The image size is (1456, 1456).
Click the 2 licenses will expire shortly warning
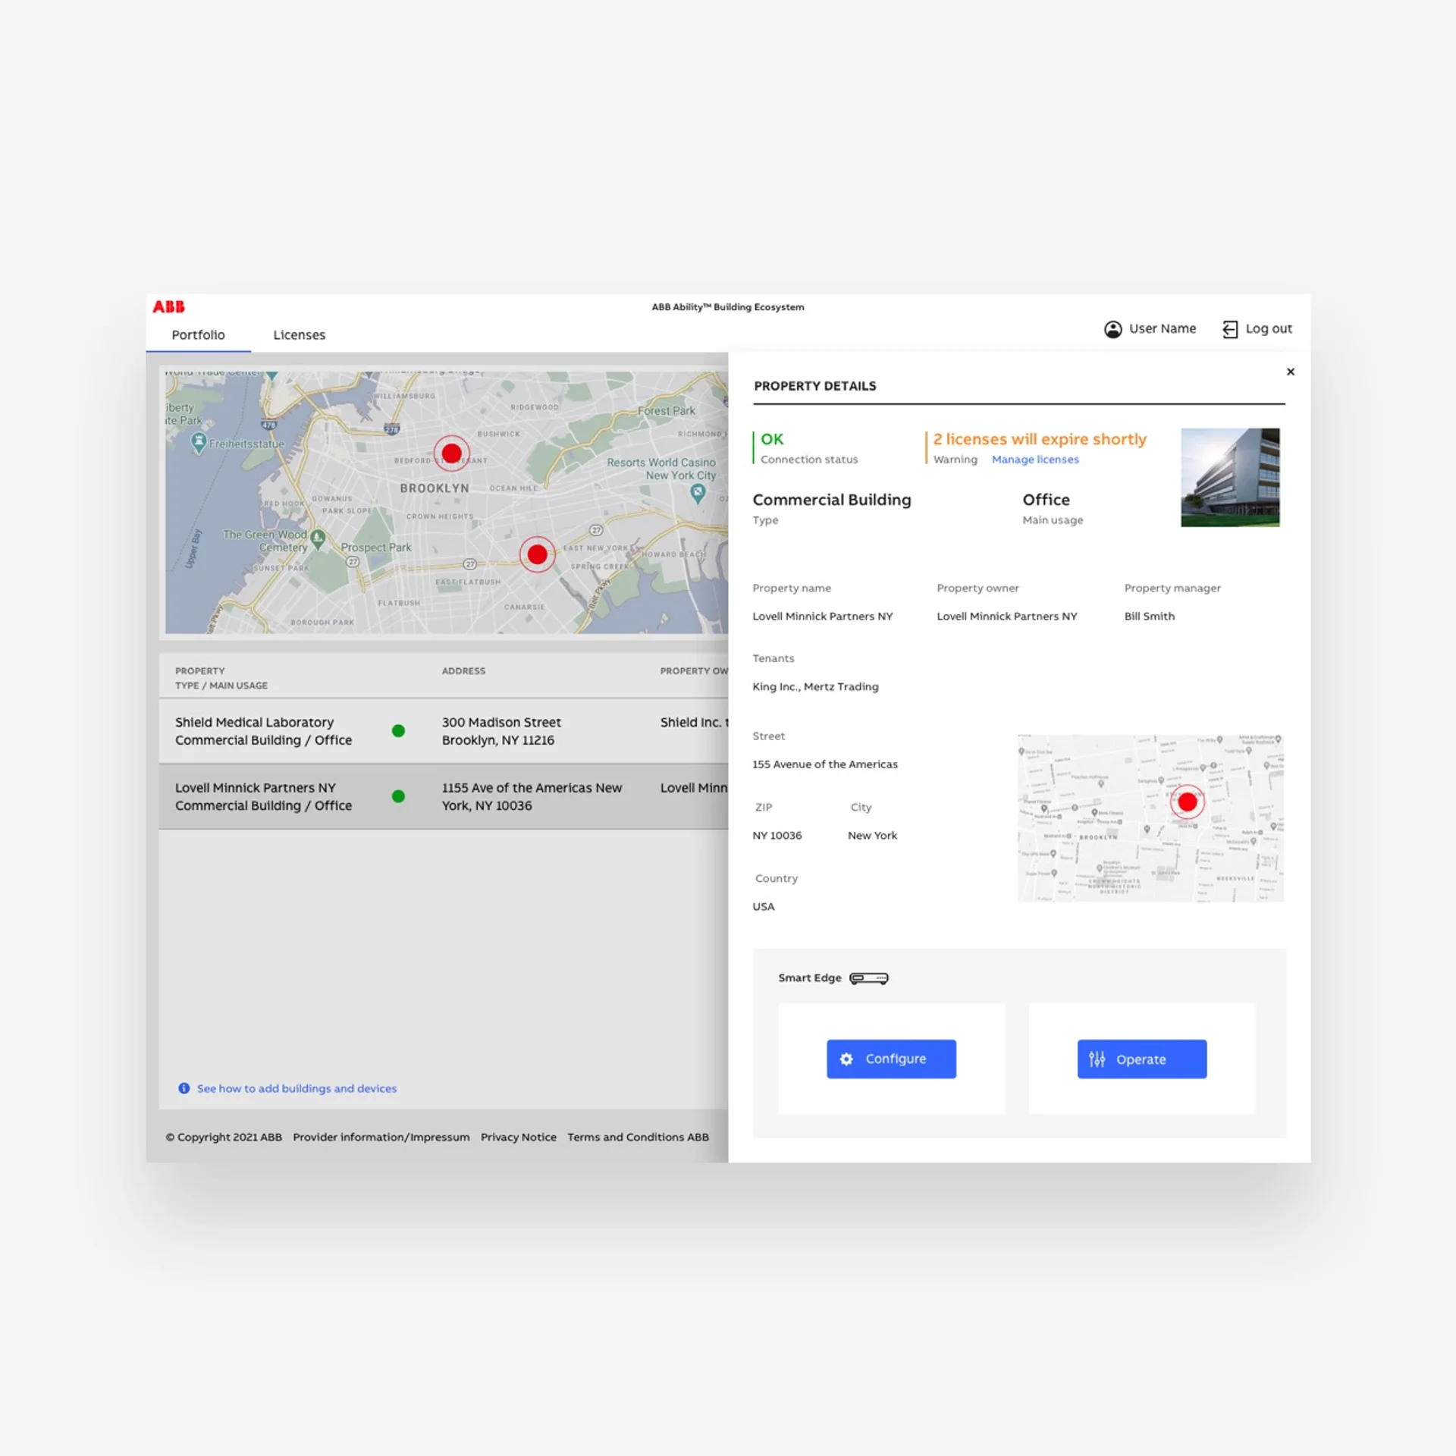(x=1040, y=439)
